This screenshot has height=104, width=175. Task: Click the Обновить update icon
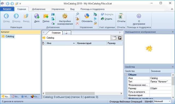87,16
